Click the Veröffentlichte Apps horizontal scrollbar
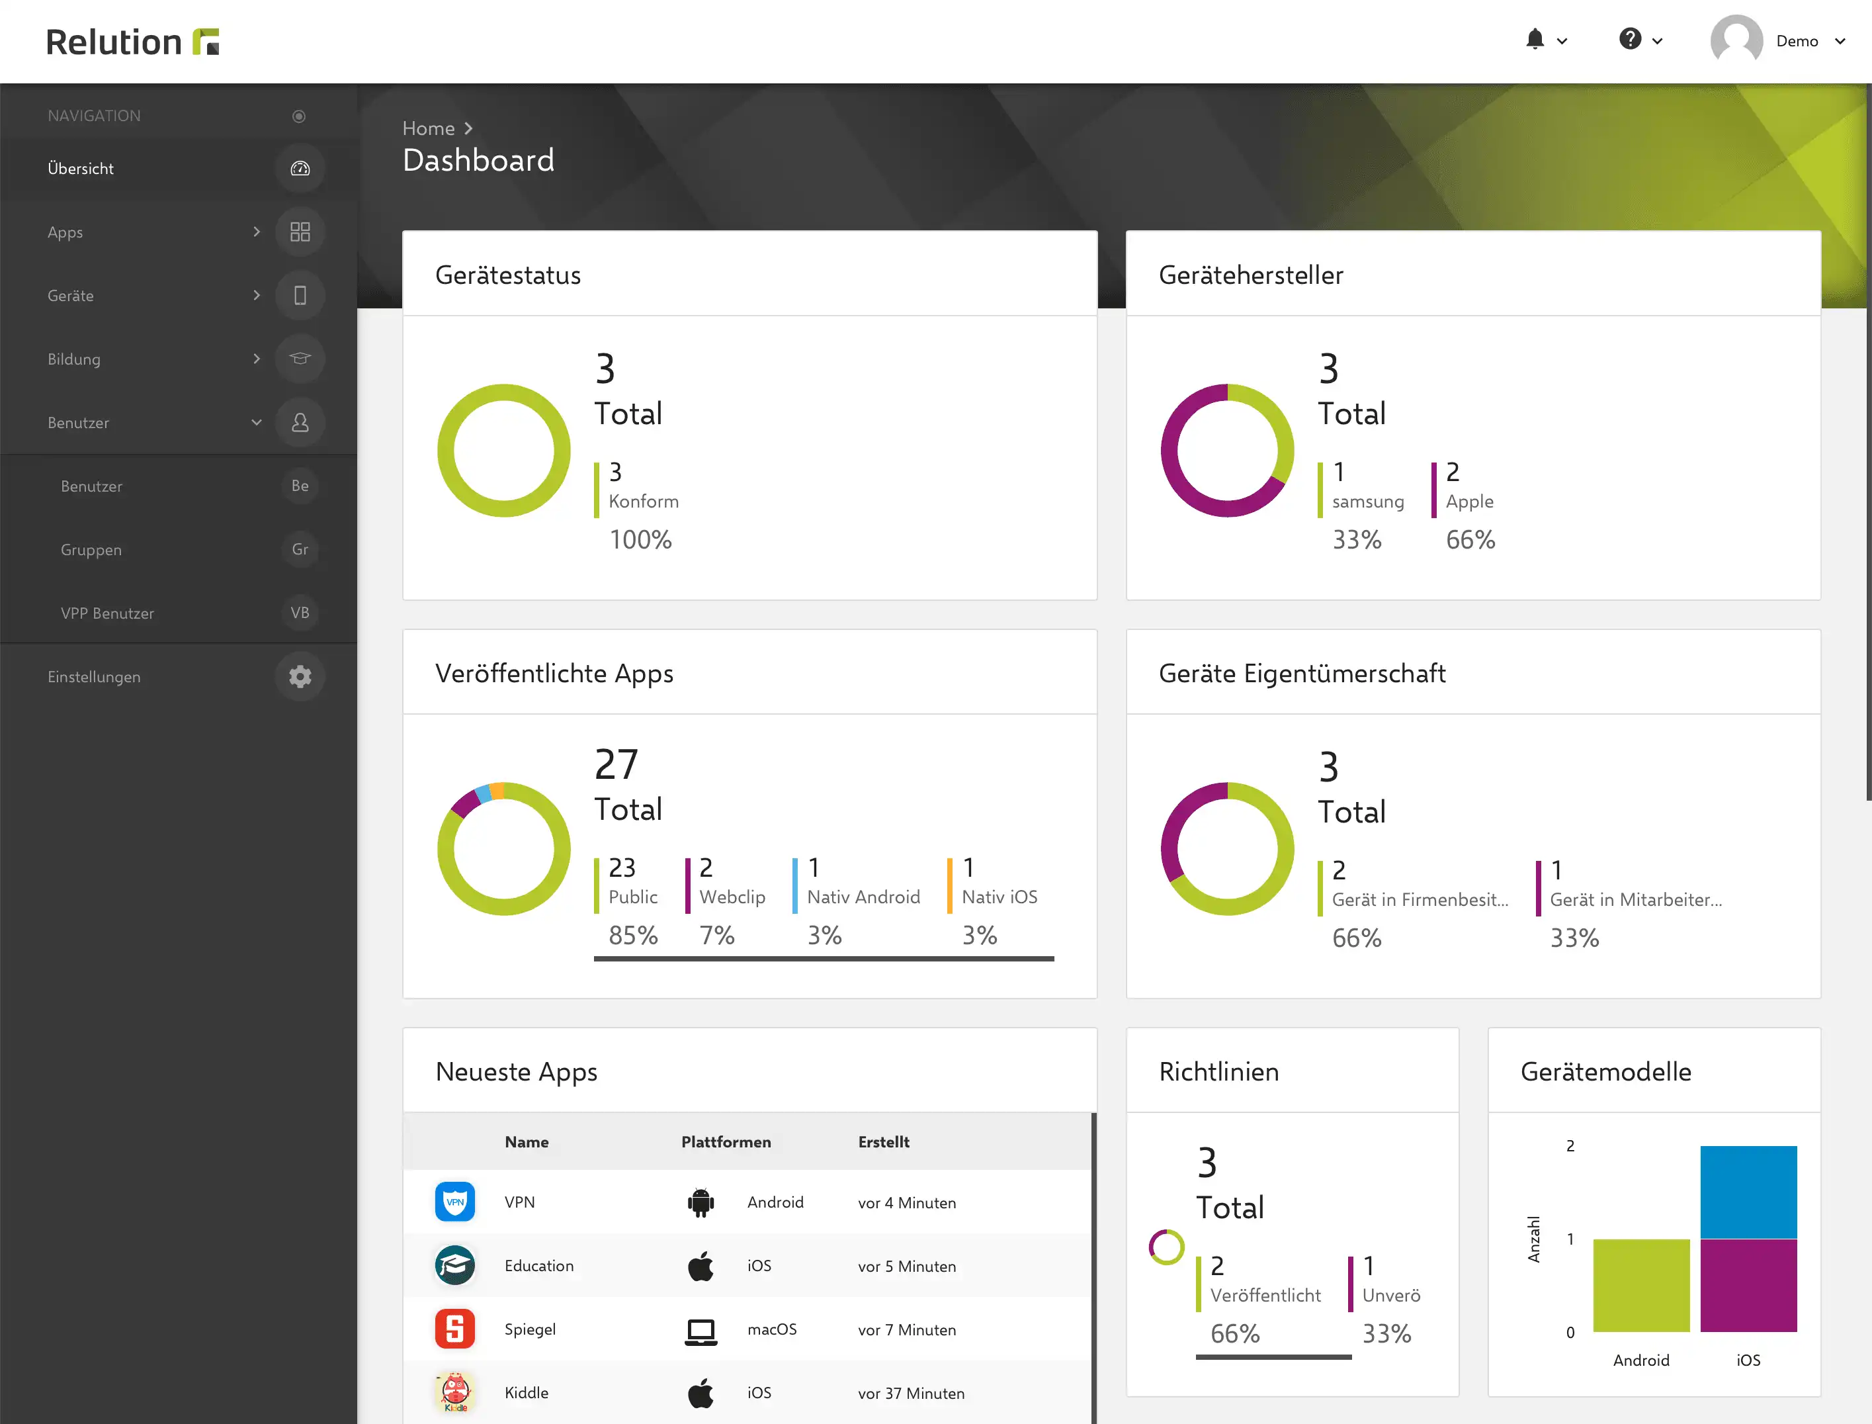The width and height of the screenshot is (1872, 1424). pyautogui.click(x=824, y=959)
